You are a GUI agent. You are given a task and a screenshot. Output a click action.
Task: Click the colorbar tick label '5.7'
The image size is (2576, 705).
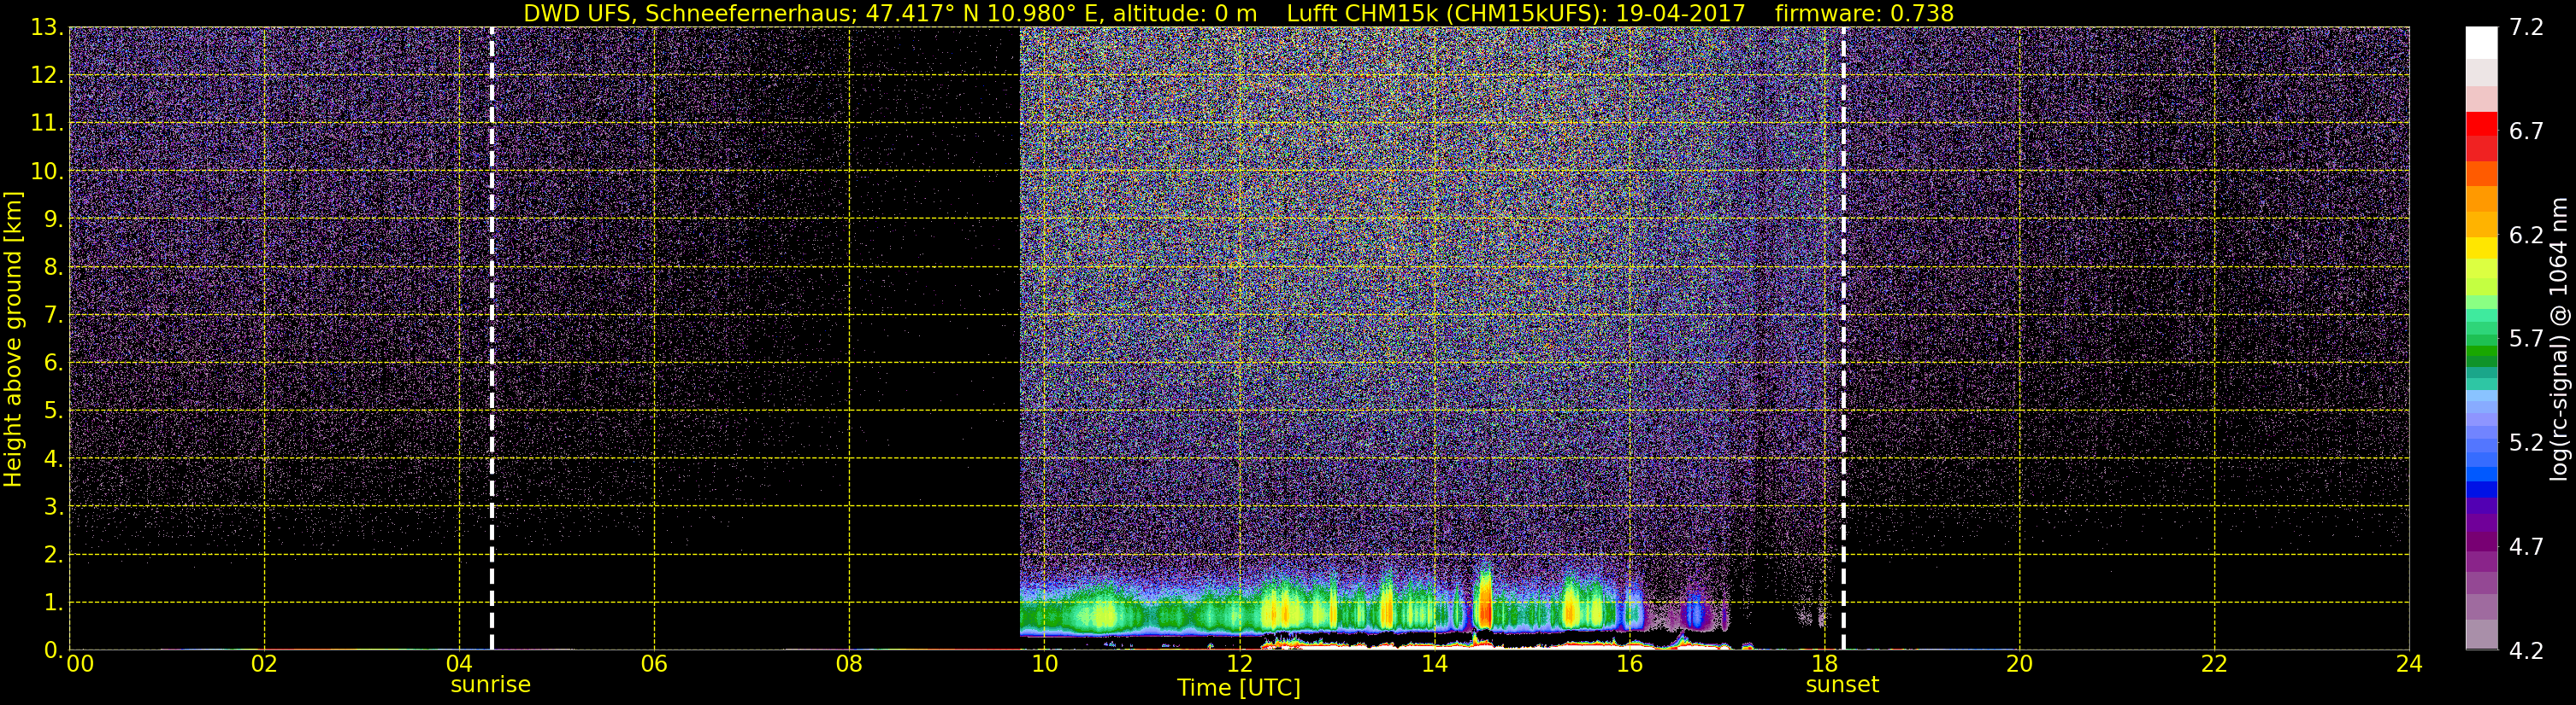[2526, 339]
